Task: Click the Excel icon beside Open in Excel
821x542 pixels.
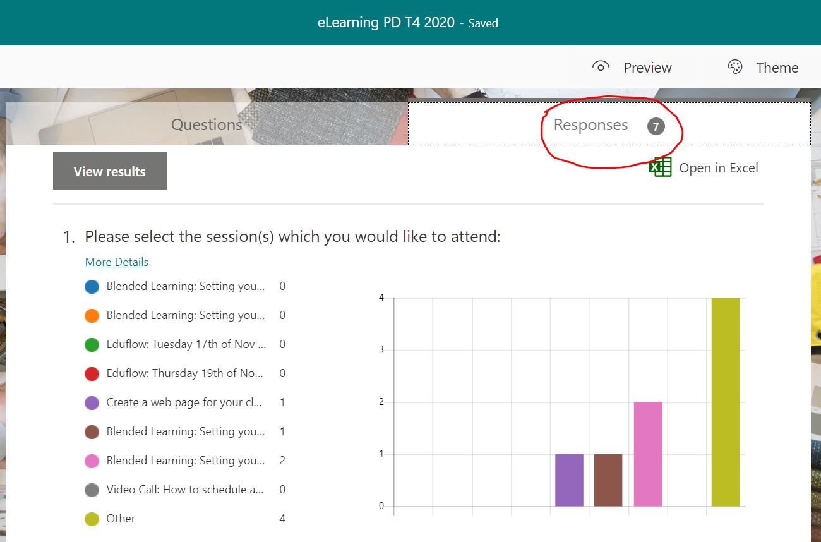Action: pos(660,167)
